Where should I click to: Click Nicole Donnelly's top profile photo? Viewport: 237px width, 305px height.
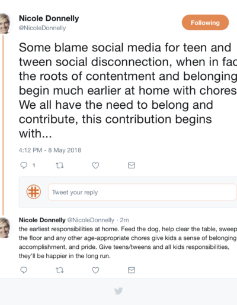(x=5, y=24)
